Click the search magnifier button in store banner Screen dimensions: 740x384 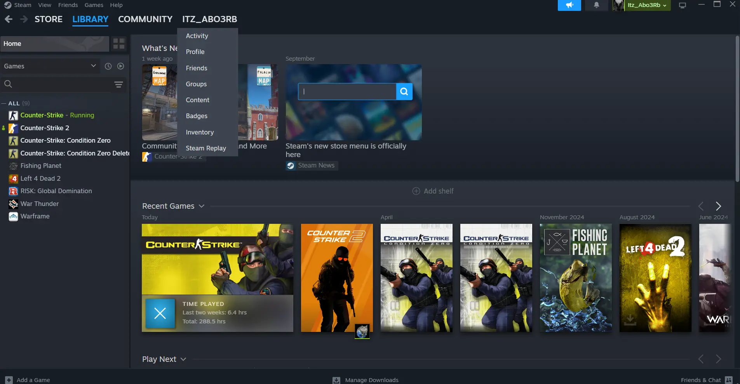pos(404,91)
